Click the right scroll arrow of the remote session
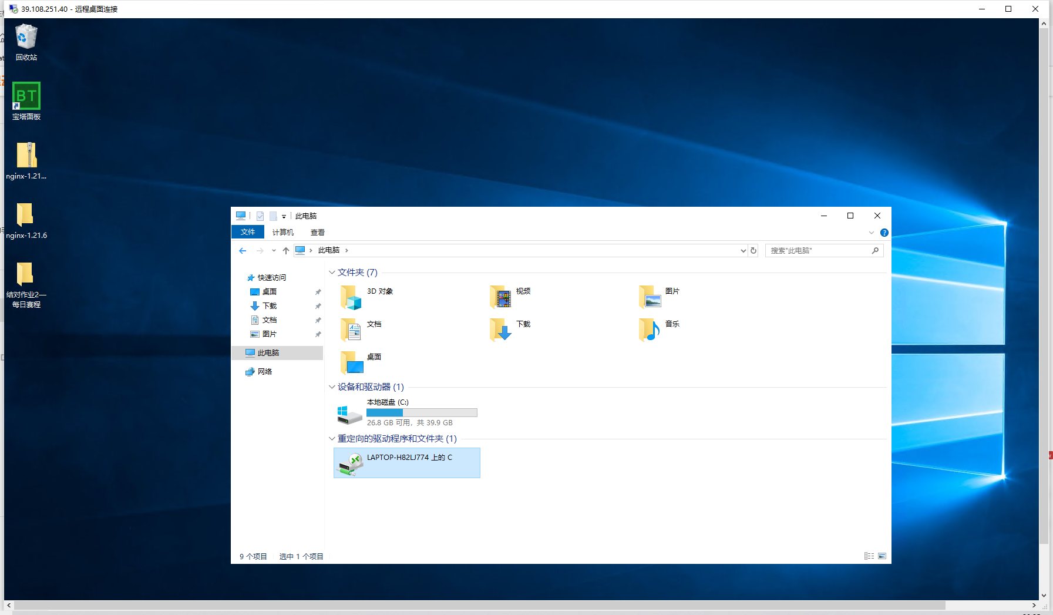The height and width of the screenshot is (615, 1053). (1034, 605)
